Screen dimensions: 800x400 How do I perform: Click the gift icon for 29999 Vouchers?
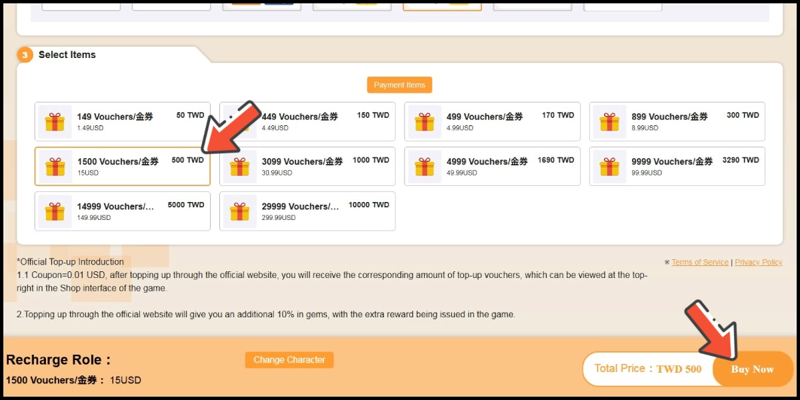pyautogui.click(x=239, y=211)
